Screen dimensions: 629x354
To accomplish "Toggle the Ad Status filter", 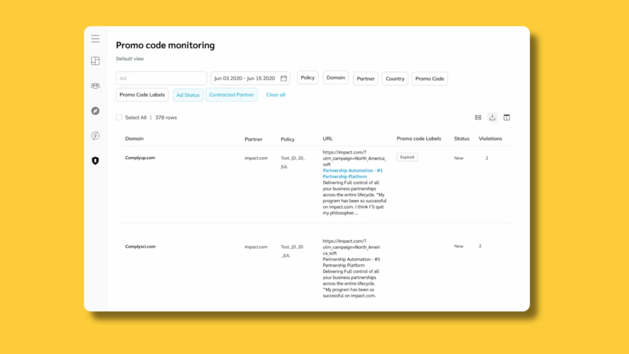I will point(188,95).
